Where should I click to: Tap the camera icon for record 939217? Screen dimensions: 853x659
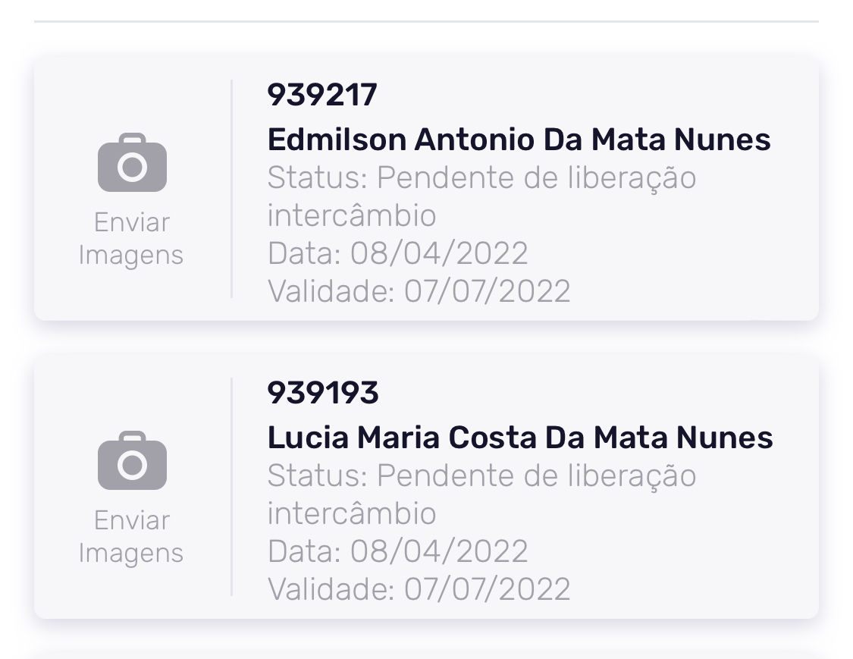(x=132, y=163)
